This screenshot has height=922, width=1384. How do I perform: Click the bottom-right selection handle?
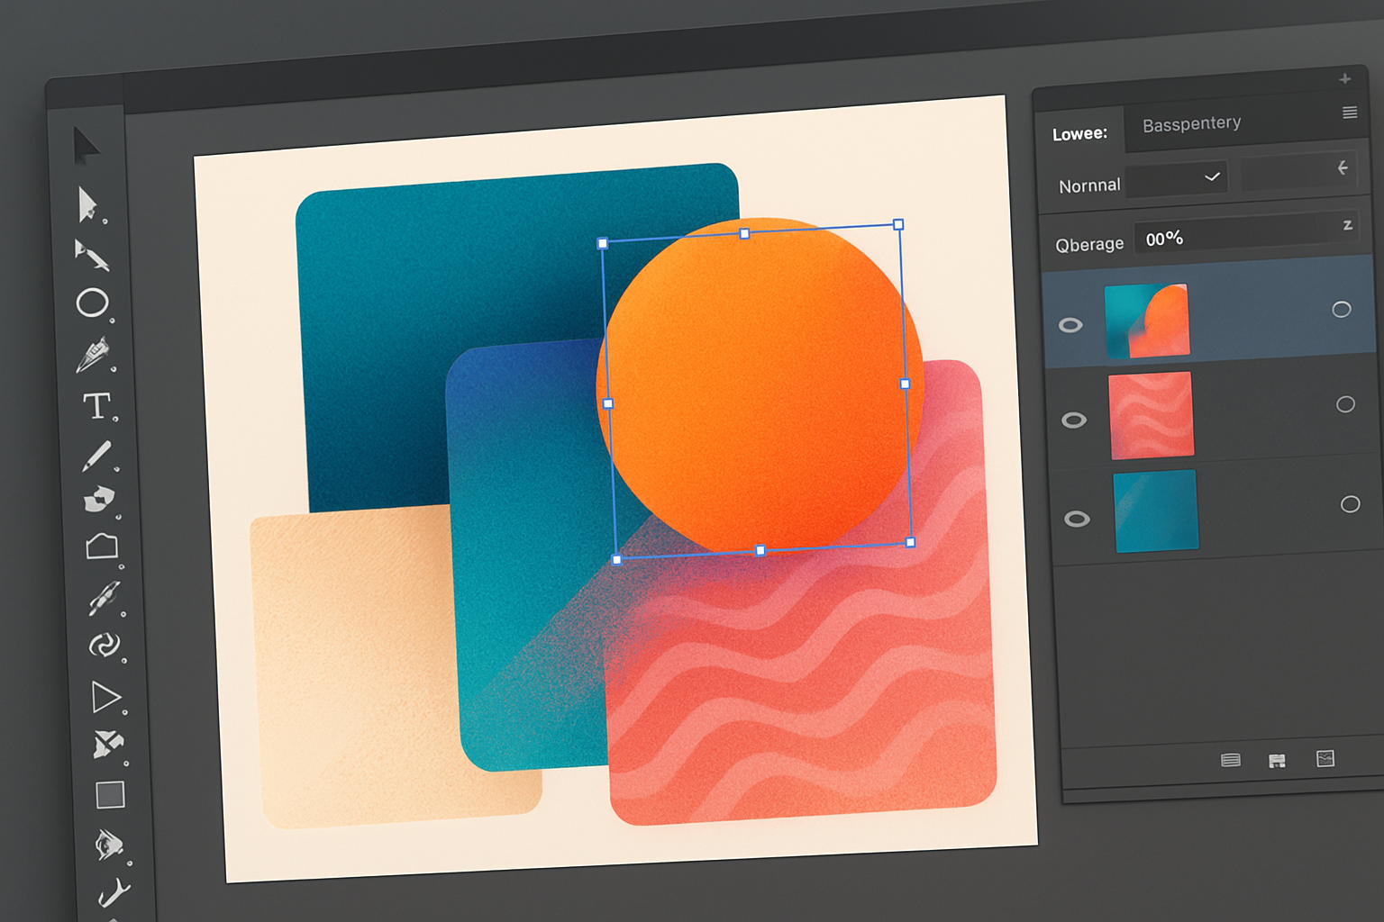(x=911, y=542)
